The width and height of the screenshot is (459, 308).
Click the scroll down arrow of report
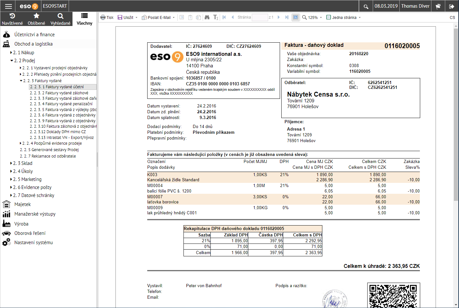[x=456, y=305]
